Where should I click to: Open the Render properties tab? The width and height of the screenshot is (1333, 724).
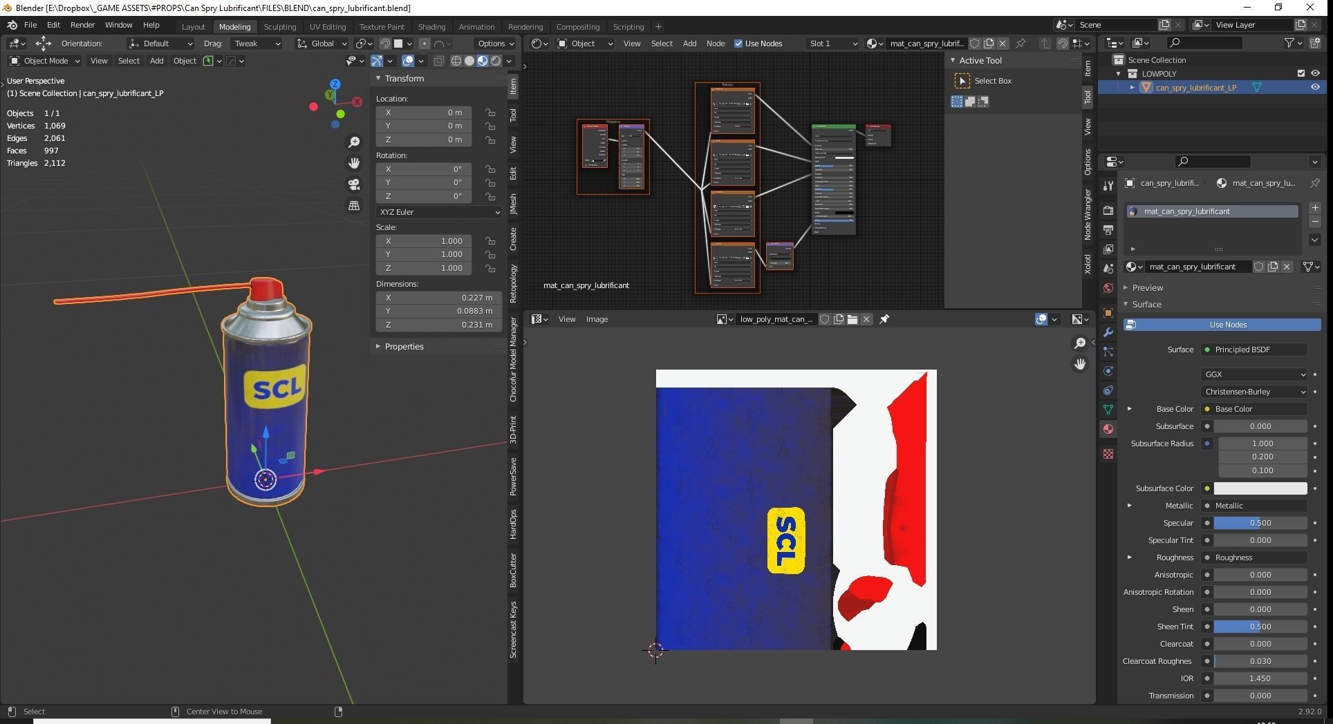click(1108, 210)
